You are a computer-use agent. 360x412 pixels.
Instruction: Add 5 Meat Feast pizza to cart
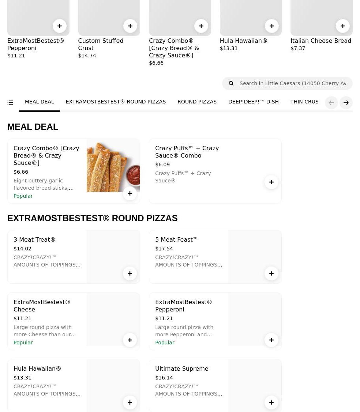coord(271,273)
